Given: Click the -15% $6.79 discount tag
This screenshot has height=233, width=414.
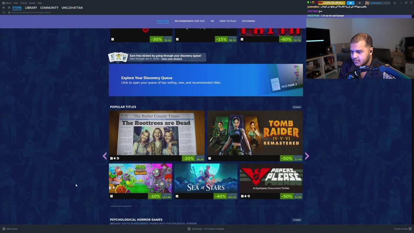Looking at the screenshot, I should point(226,39).
